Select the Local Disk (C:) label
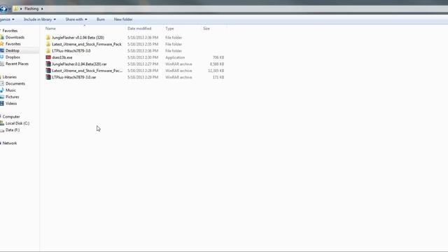 [17, 123]
